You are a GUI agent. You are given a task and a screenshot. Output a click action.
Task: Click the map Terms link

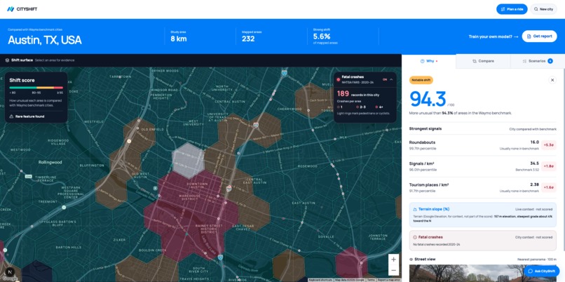click(371, 280)
